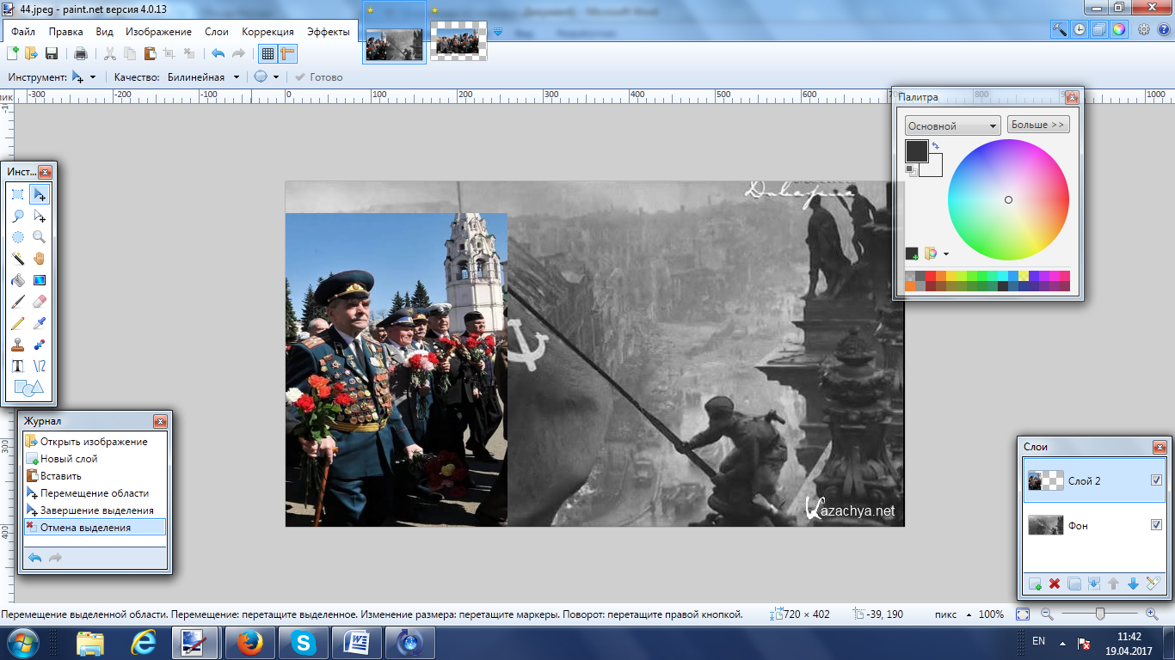The width and height of the screenshot is (1175, 660).
Task: Click the New image toolbar icon
Action: click(13, 53)
